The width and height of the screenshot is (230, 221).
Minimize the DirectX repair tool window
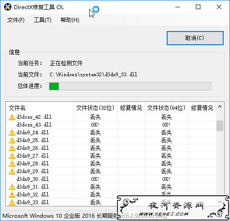(x=178, y=7)
